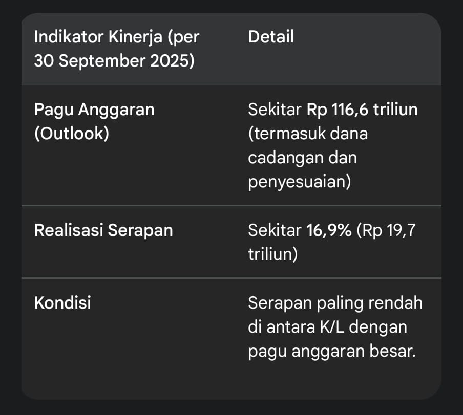Click the "cadangan dan" text line
This screenshot has width=463, height=415.
click(302, 158)
